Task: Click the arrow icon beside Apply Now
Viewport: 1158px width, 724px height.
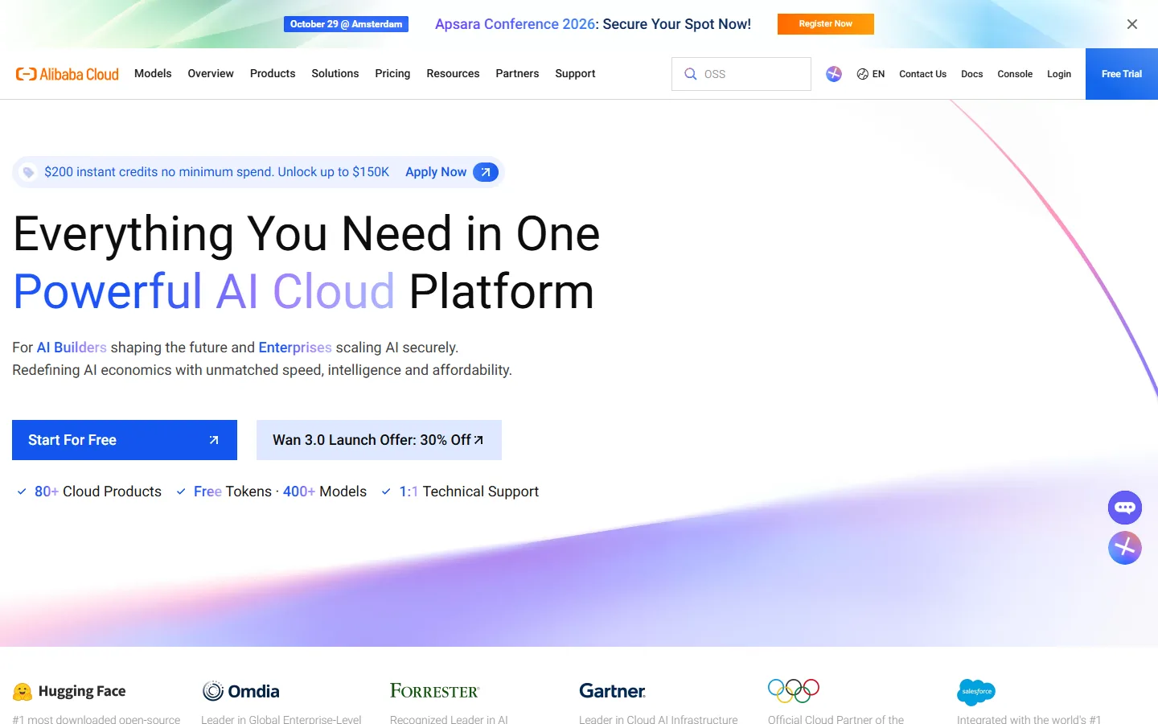Action: [x=486, y=172]
